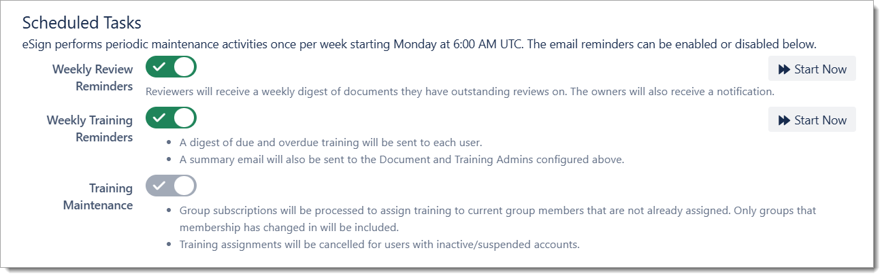Click the bullet about due and overdue training
The image size is (884, 278).
pyautogui.click(x=331, y=143)
